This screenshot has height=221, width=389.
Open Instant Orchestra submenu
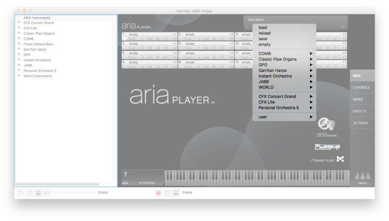(x=284, y=76)
